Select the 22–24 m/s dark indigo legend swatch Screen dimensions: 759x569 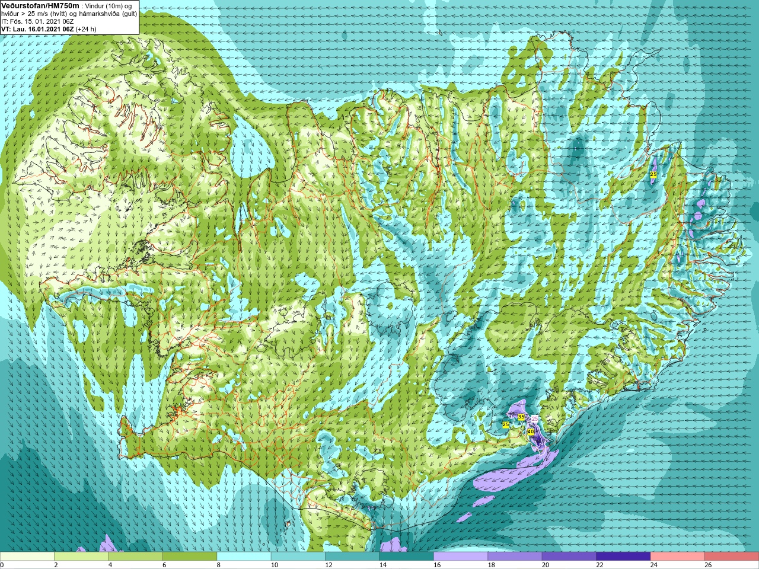623,557
